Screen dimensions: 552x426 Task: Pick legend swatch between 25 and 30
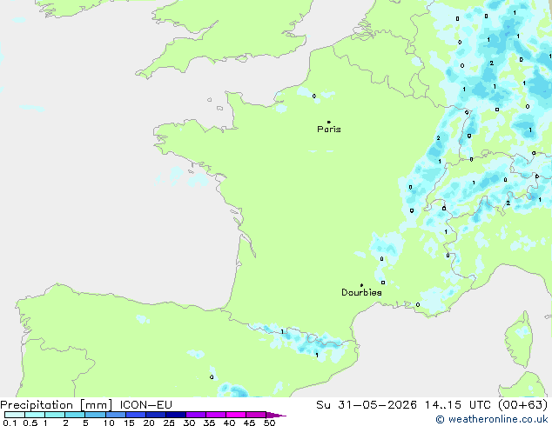[176, 415]
